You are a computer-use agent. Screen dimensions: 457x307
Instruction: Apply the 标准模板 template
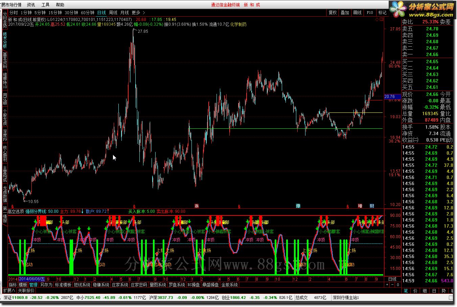coord(63,285)
